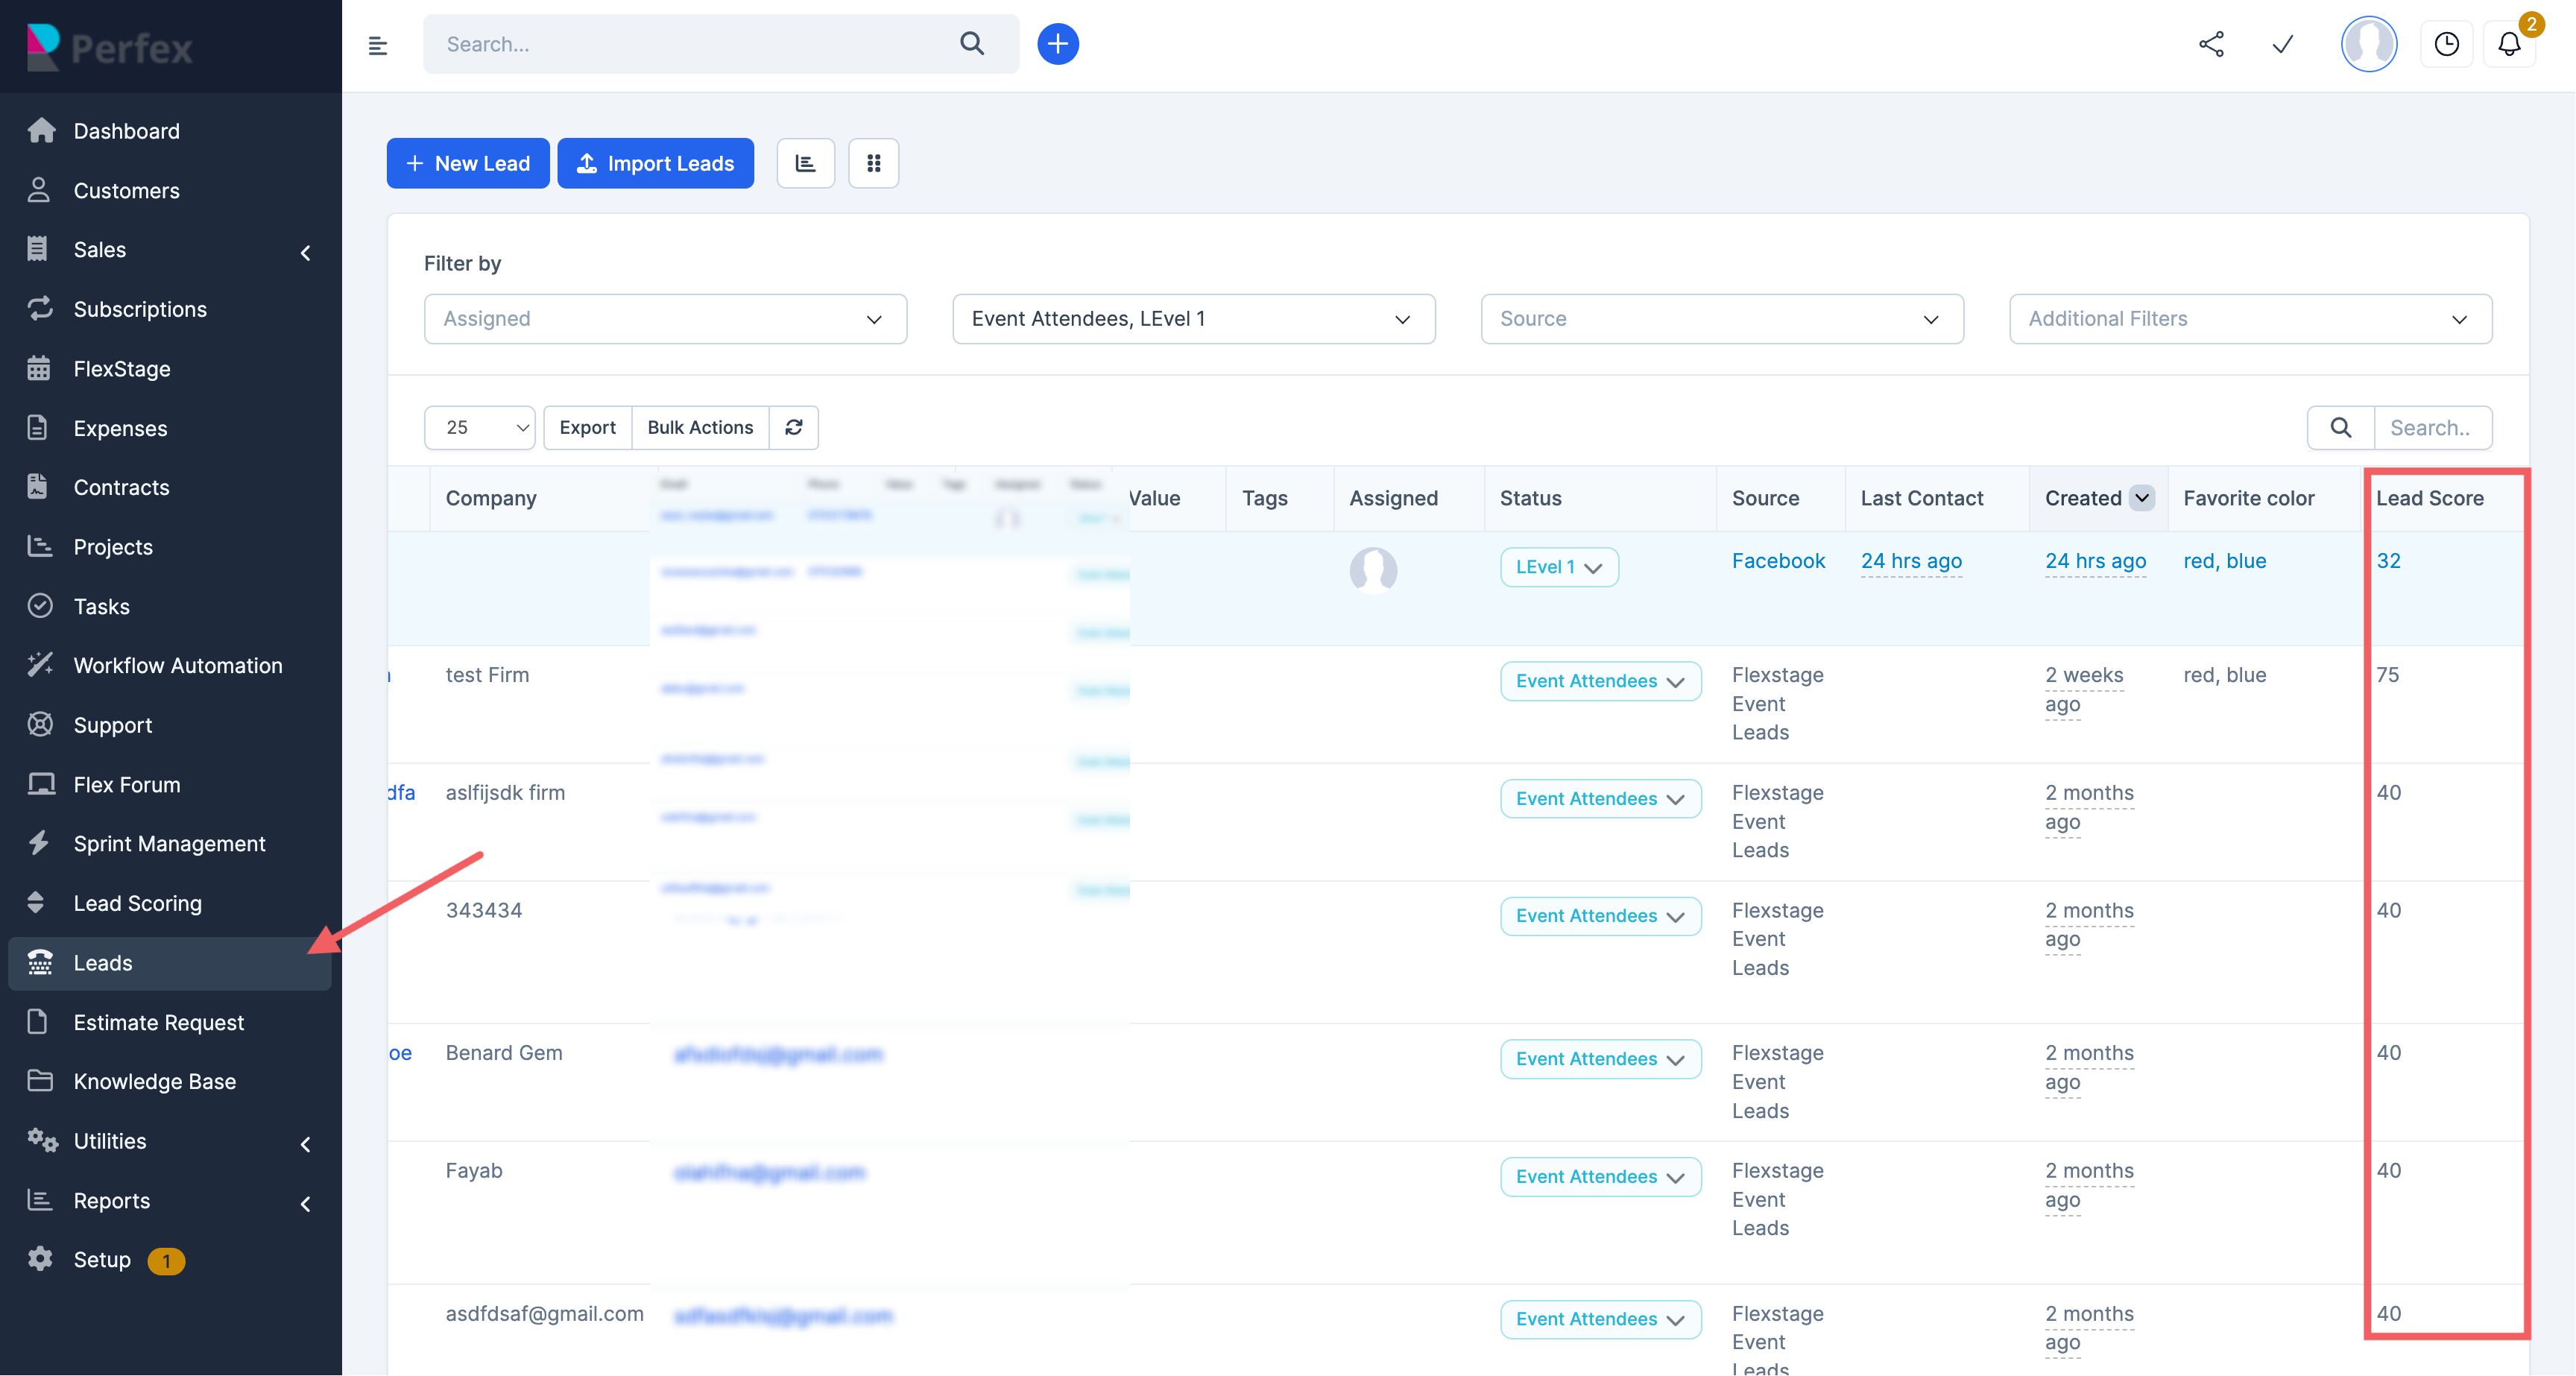Open leads summary chart icon
Screen dimensions: 2576x1376
click(x=805, y=163)
